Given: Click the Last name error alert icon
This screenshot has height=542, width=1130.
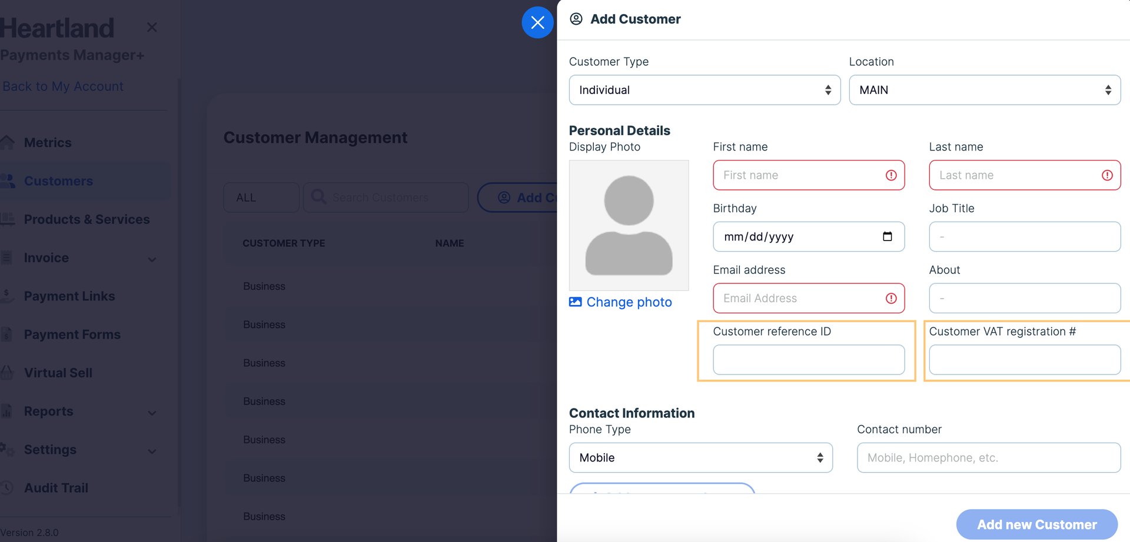Looking at the screenshot, I should 1107,175.
